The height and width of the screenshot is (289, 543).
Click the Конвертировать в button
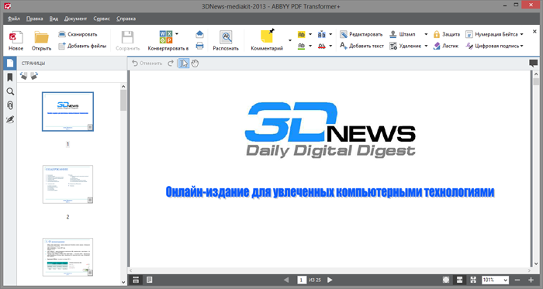click(168, 41)
